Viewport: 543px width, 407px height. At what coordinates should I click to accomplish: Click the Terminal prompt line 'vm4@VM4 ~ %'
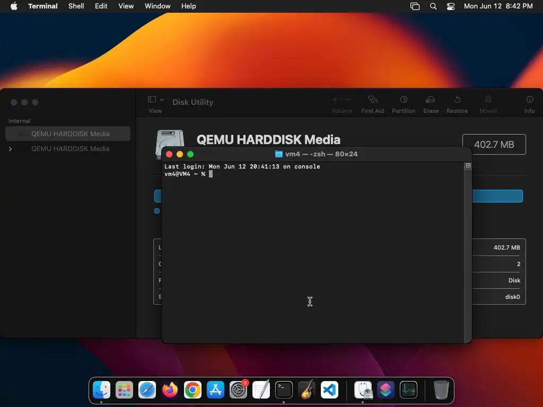(x=185, y=174)
